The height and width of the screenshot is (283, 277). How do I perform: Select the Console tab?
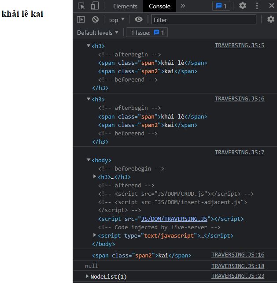(x=159, y=6)
